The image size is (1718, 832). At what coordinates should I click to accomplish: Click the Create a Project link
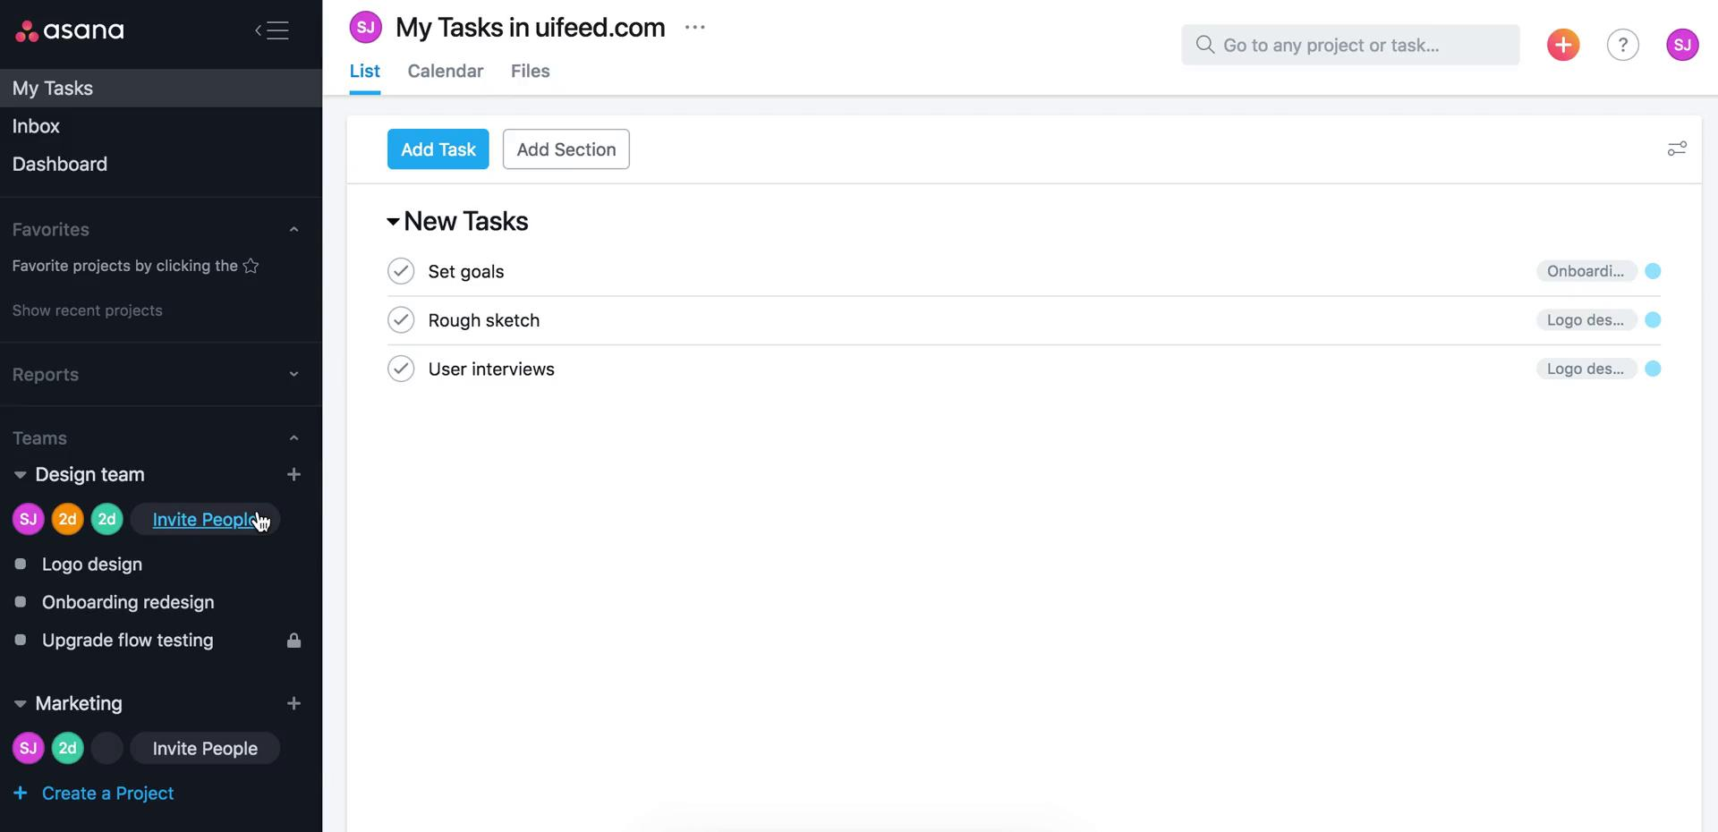(x=107, y=793)
